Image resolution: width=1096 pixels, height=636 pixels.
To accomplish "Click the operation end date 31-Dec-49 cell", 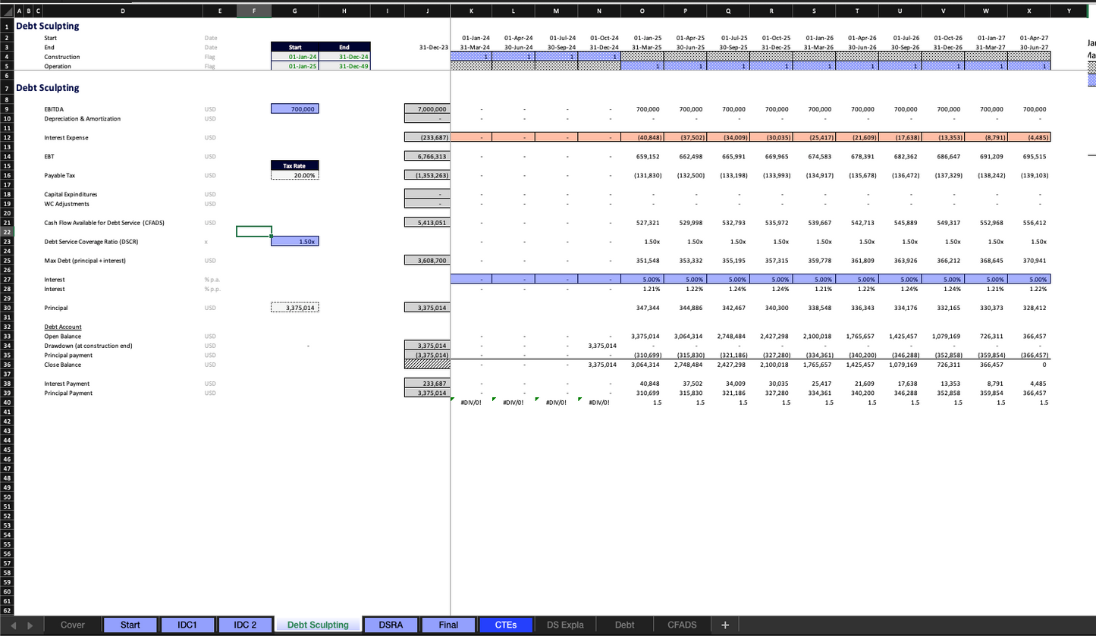I will pos(344,66).
